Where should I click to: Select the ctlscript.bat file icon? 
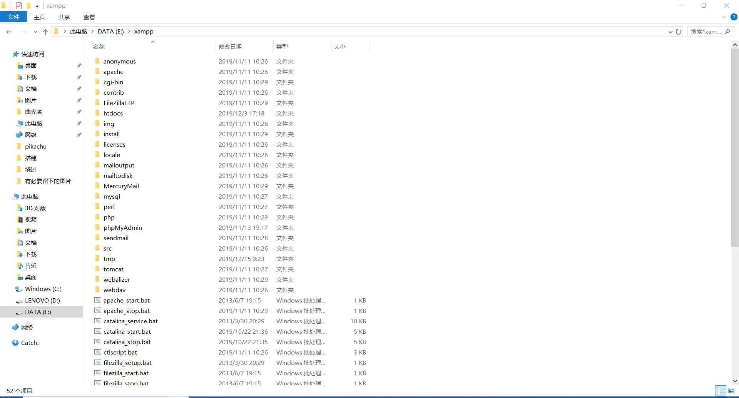98,352
